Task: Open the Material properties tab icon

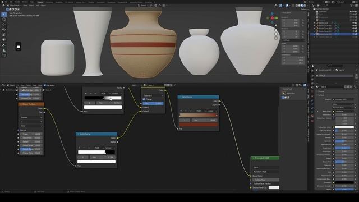Action: coord(312,116)
